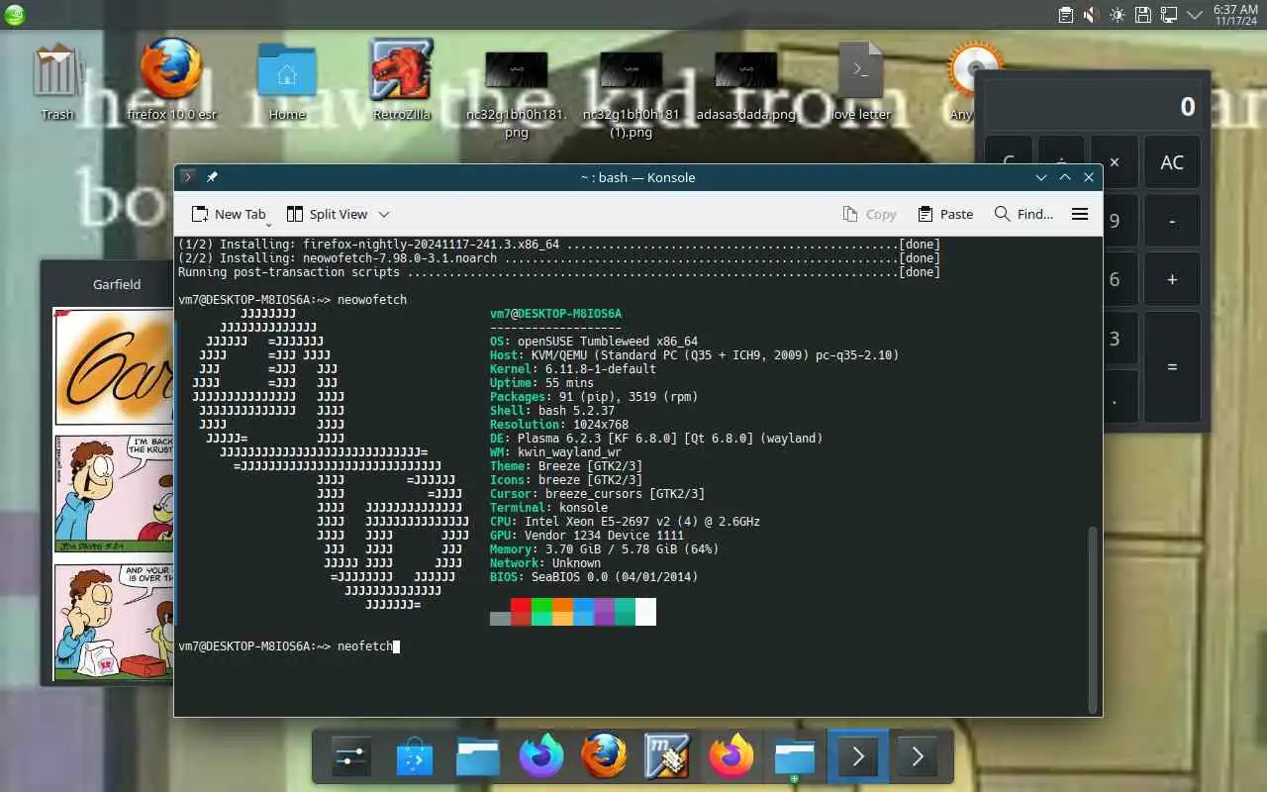Launch firefox 10.0 esr desktop icon
Viewport: 1267px width, 792px height.
click(171, 79)
